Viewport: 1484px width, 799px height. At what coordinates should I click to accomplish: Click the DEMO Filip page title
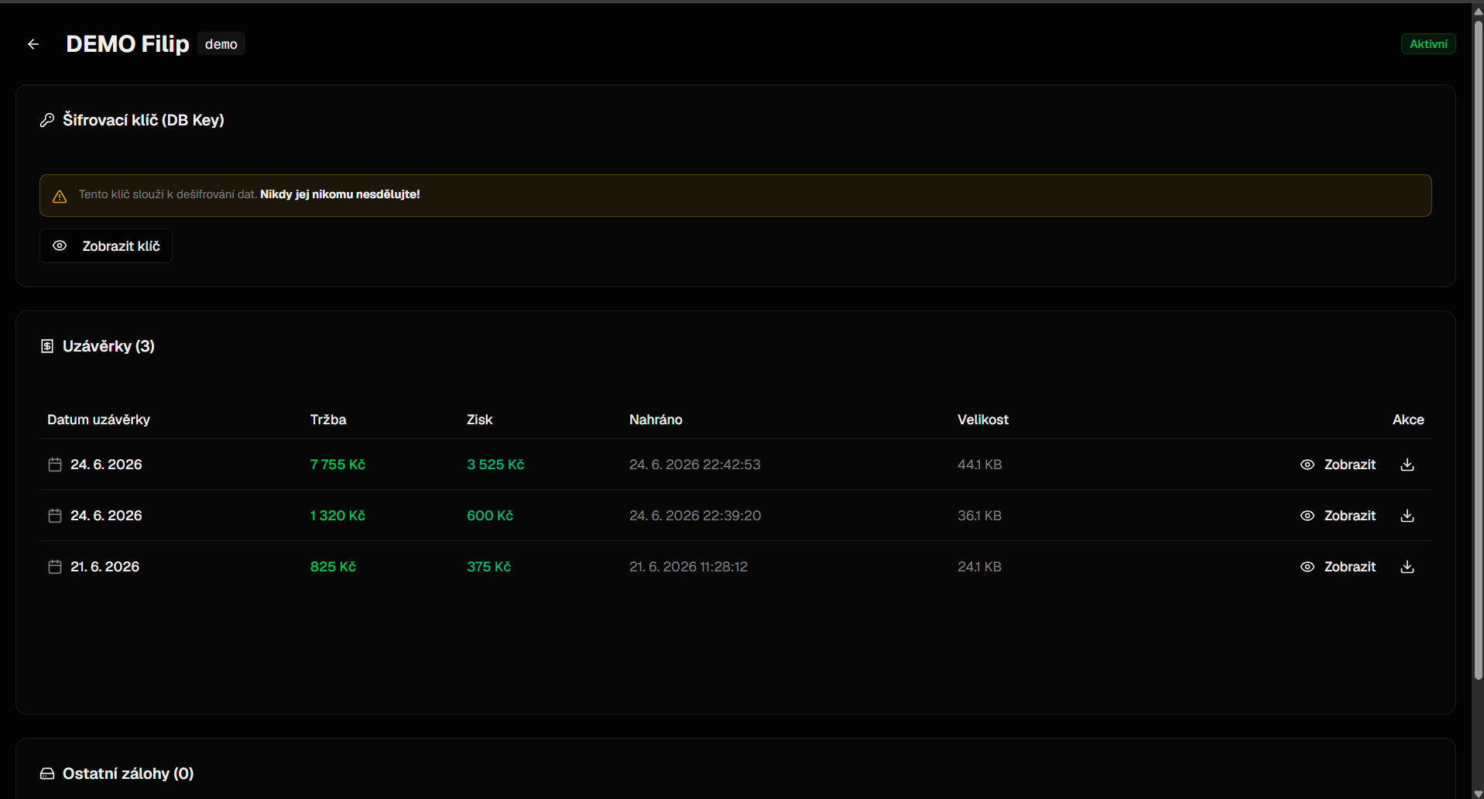(x=128, y=44)
